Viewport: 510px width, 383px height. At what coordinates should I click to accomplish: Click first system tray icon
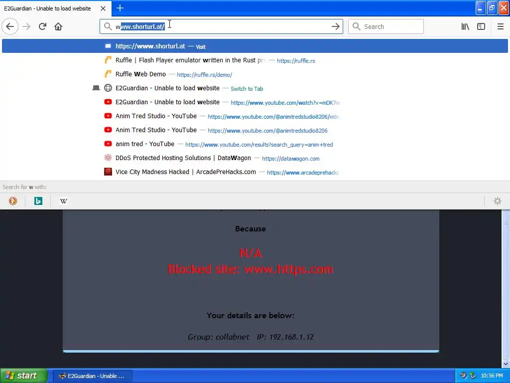click(x=463, y=376)
